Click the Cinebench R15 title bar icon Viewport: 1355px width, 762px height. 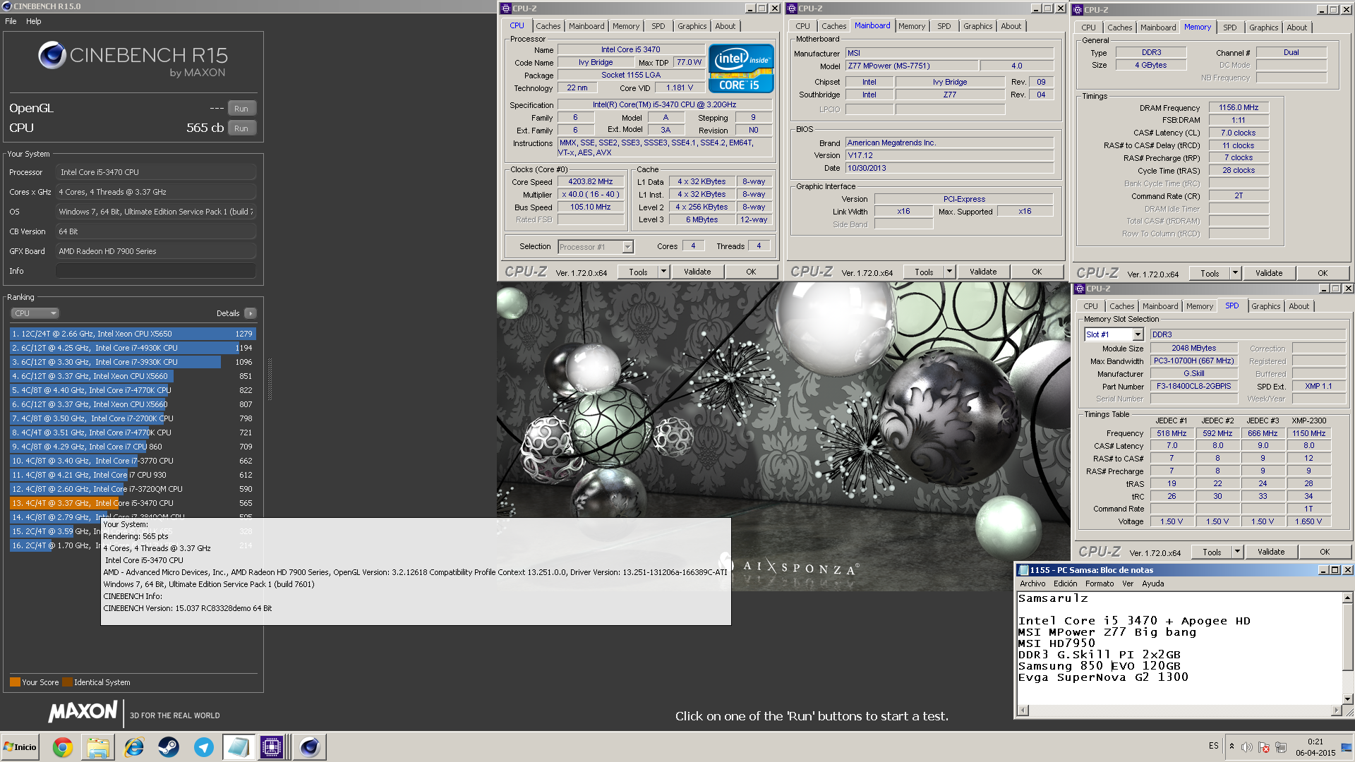pos(6,6)
